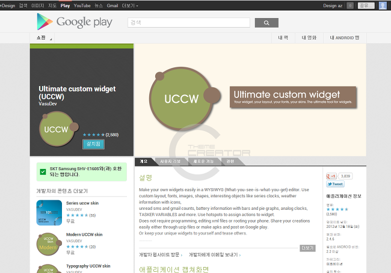Screen dimensions: 391x273
Task: Click the Tweet button
Action: 335,184
